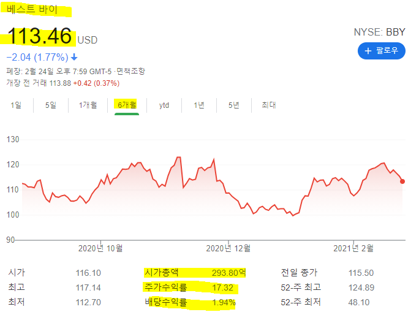Click 52-week high value 124.89
The width and height of the screenshot is (419, 312).
click(x=361, y=287)
